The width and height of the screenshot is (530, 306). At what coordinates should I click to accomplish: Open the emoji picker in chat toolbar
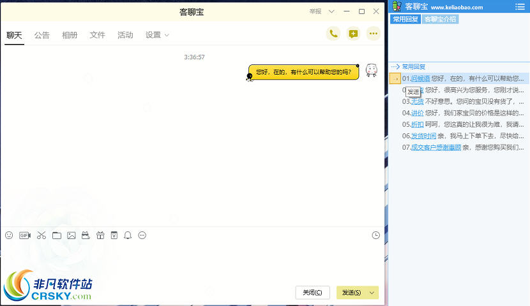(9, 235)
